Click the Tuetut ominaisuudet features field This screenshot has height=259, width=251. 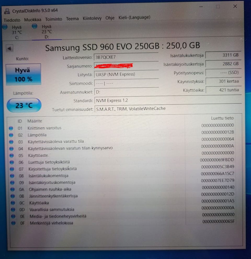(x=168, y=109)
